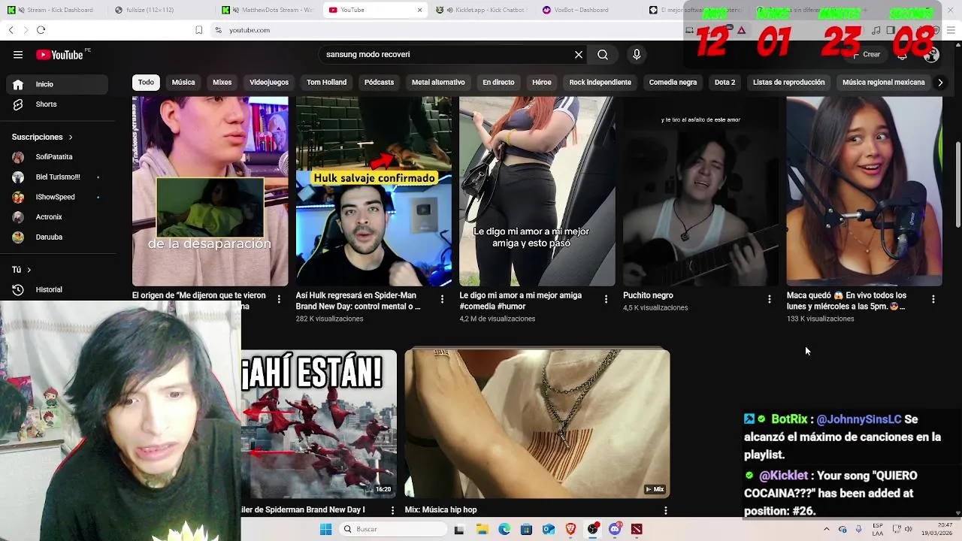The width and height of the screenshot is (962, 541).
Task: Select the 'Comedia negra' chip
Action: coord(673,83)
